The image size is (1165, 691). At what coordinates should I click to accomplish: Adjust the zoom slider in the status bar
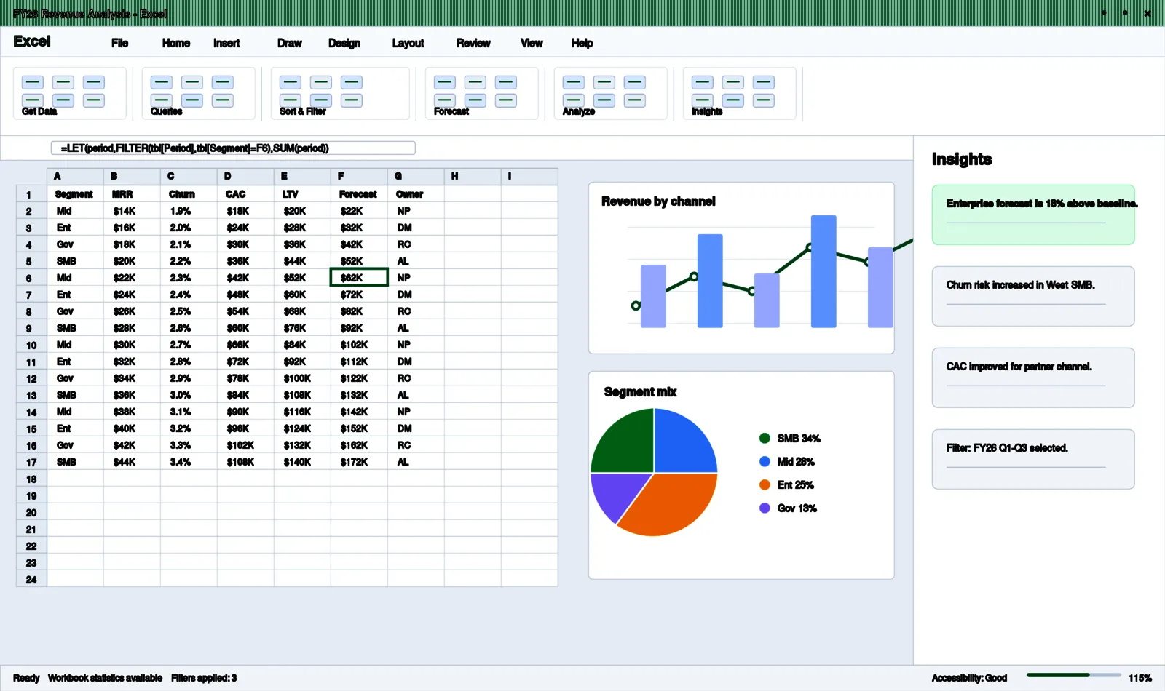tap(1074, 675)
